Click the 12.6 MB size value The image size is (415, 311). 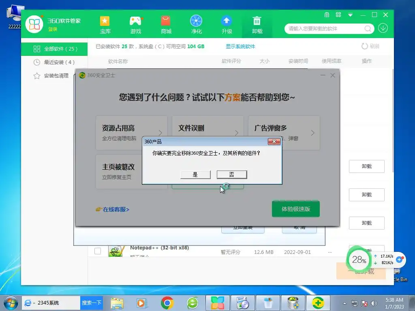263,252
